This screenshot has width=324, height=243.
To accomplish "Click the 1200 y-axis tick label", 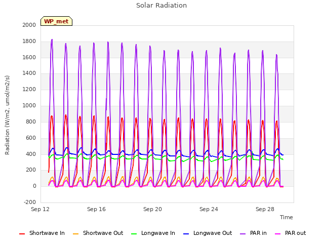I will point(29,89).
